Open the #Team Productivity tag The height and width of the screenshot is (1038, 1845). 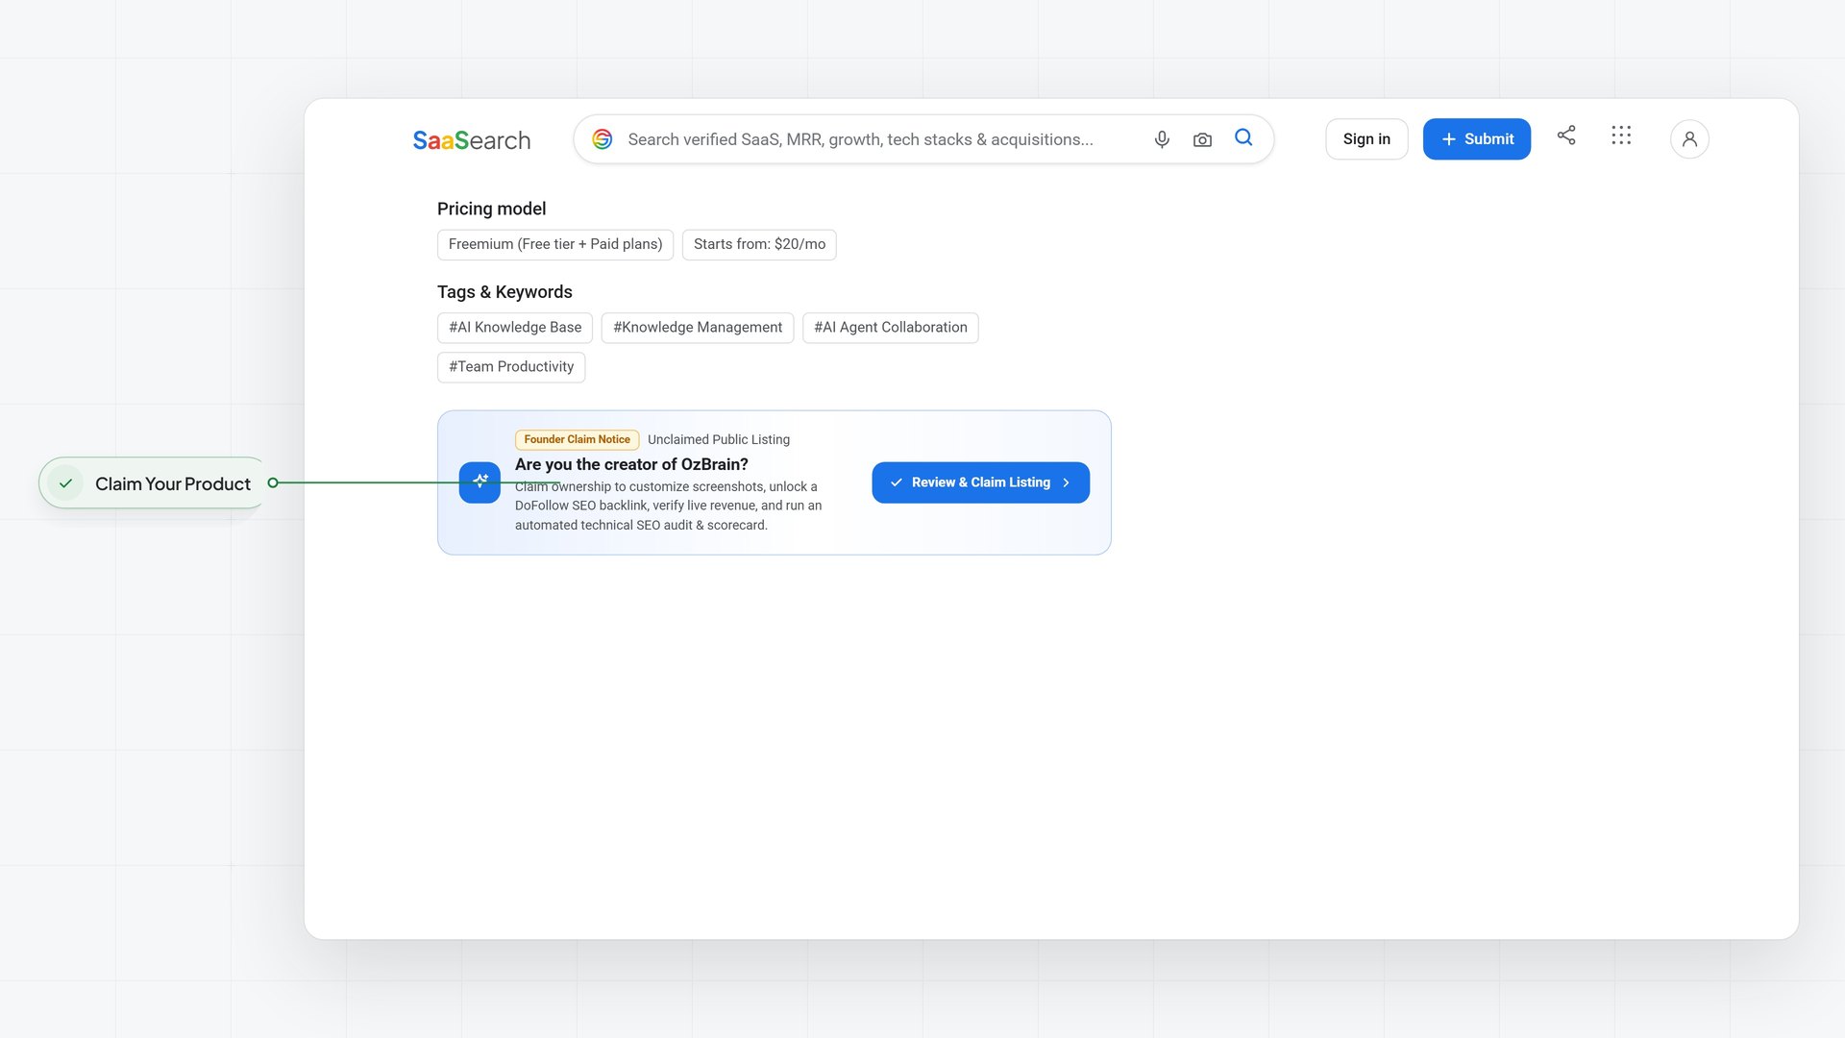coord(511,367)
